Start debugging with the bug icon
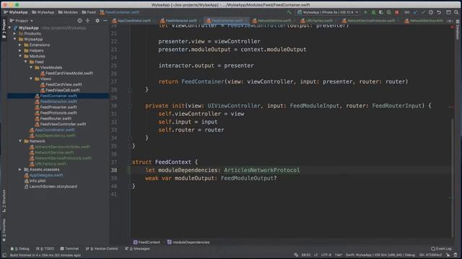 point(373,12)
